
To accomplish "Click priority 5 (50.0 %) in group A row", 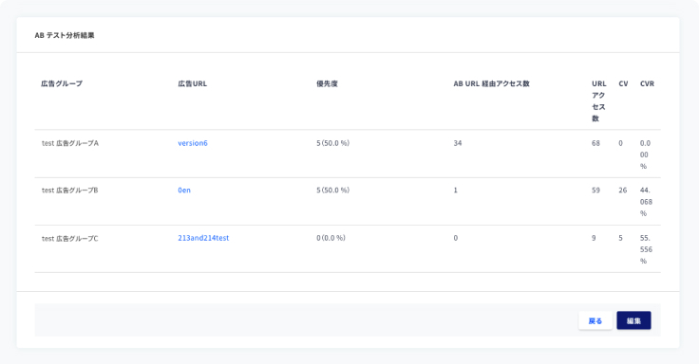I will tap(333, 143).
